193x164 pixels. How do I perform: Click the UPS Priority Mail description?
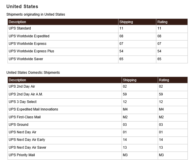[x=22, y=155]
